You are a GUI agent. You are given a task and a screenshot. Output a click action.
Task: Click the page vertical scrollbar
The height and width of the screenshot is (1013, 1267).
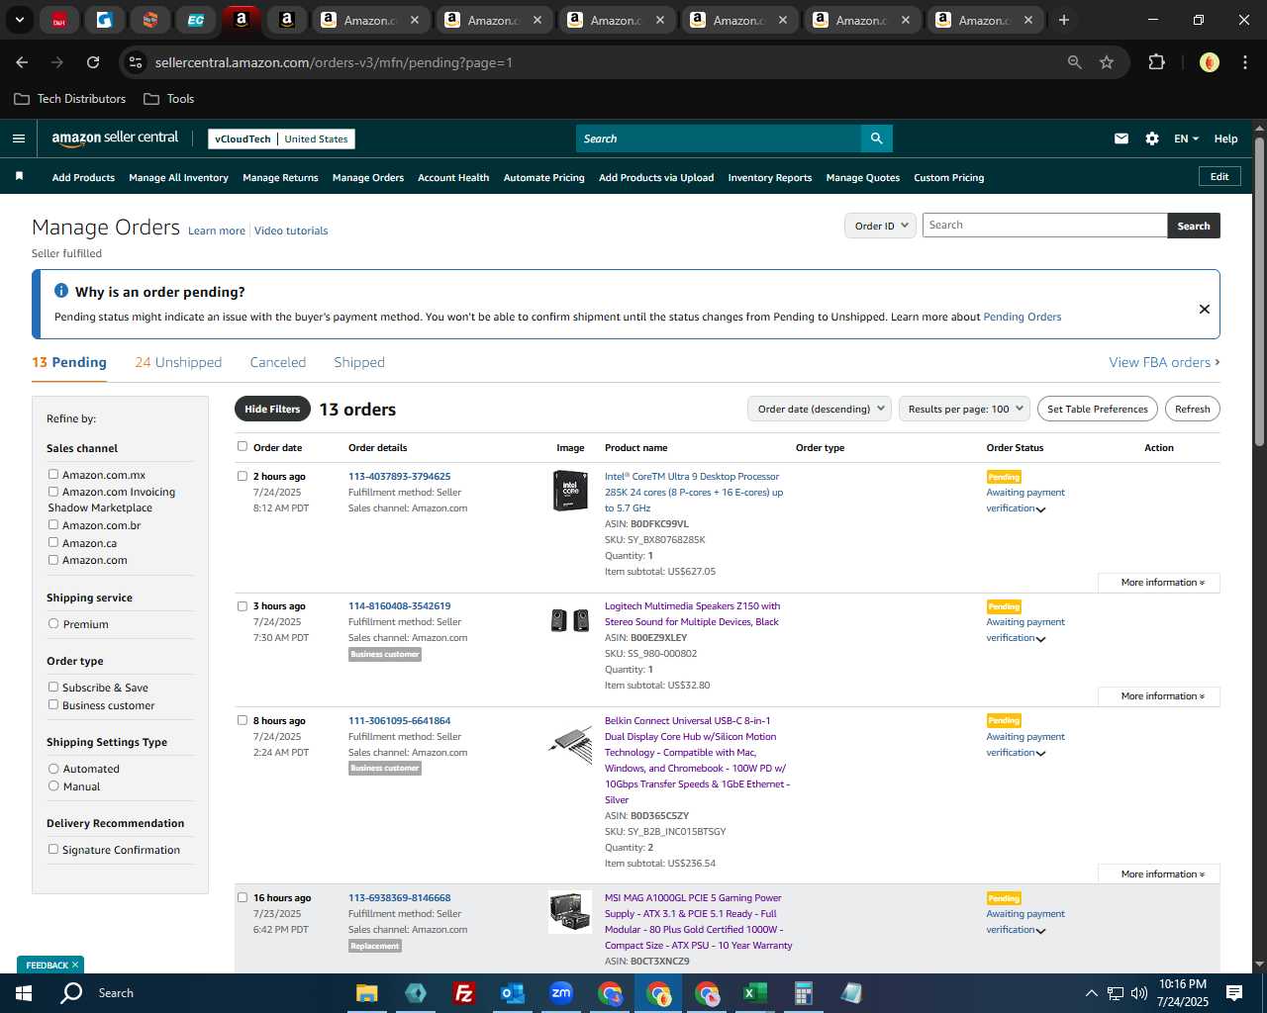point(1259,292)
